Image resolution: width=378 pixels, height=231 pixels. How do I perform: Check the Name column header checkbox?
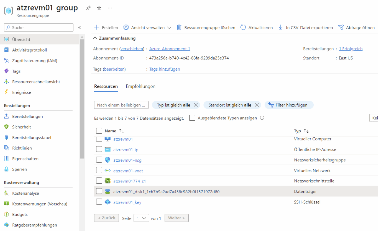[99, 131]
